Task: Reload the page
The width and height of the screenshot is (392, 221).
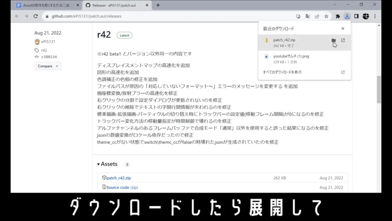Action: (36, 16)
